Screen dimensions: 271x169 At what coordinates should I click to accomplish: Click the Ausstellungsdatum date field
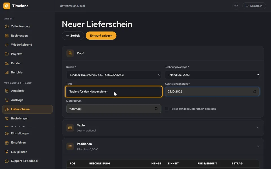(212, 92)
